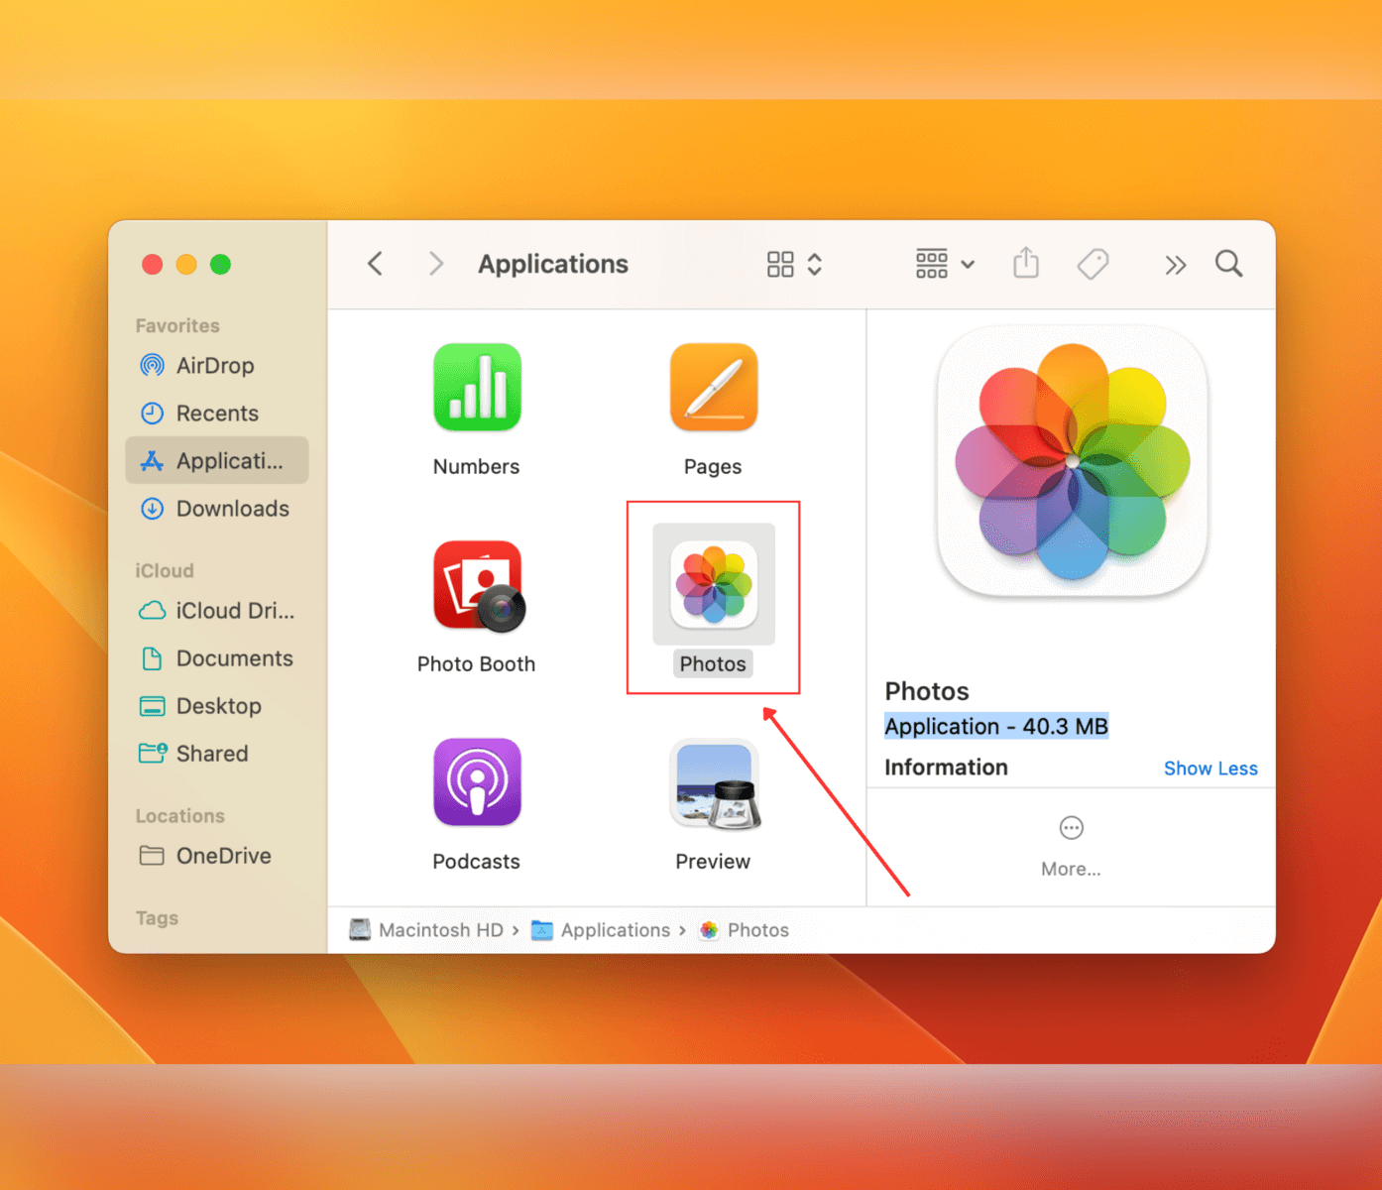
Task: Click the Applications window title
Action: coord(553,264)
